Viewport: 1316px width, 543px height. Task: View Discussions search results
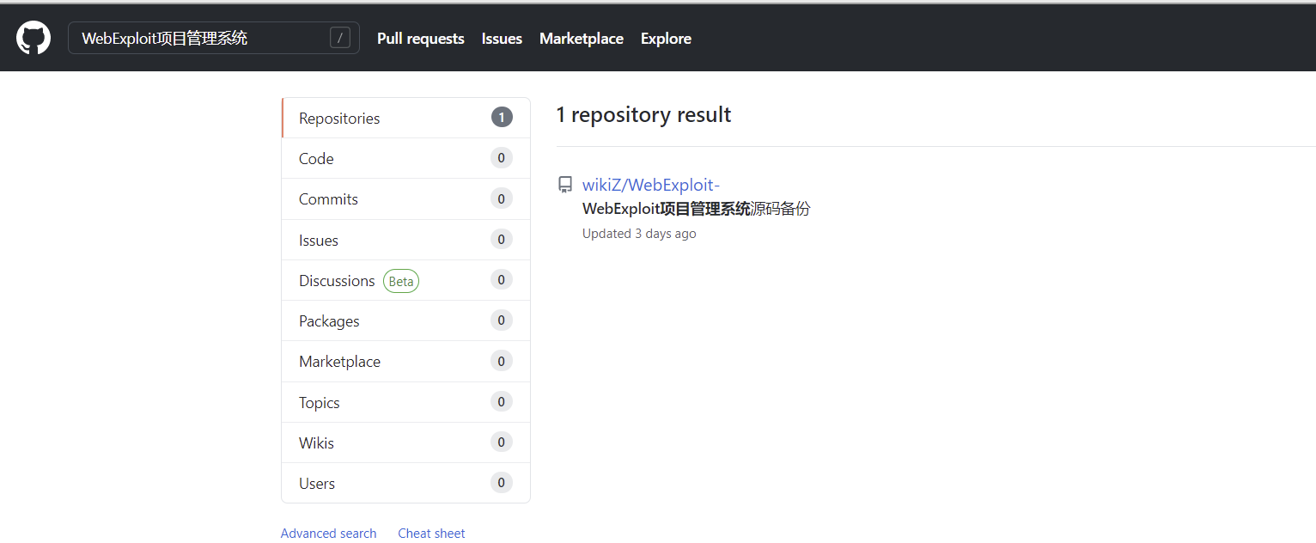click(x=337, y=281)
